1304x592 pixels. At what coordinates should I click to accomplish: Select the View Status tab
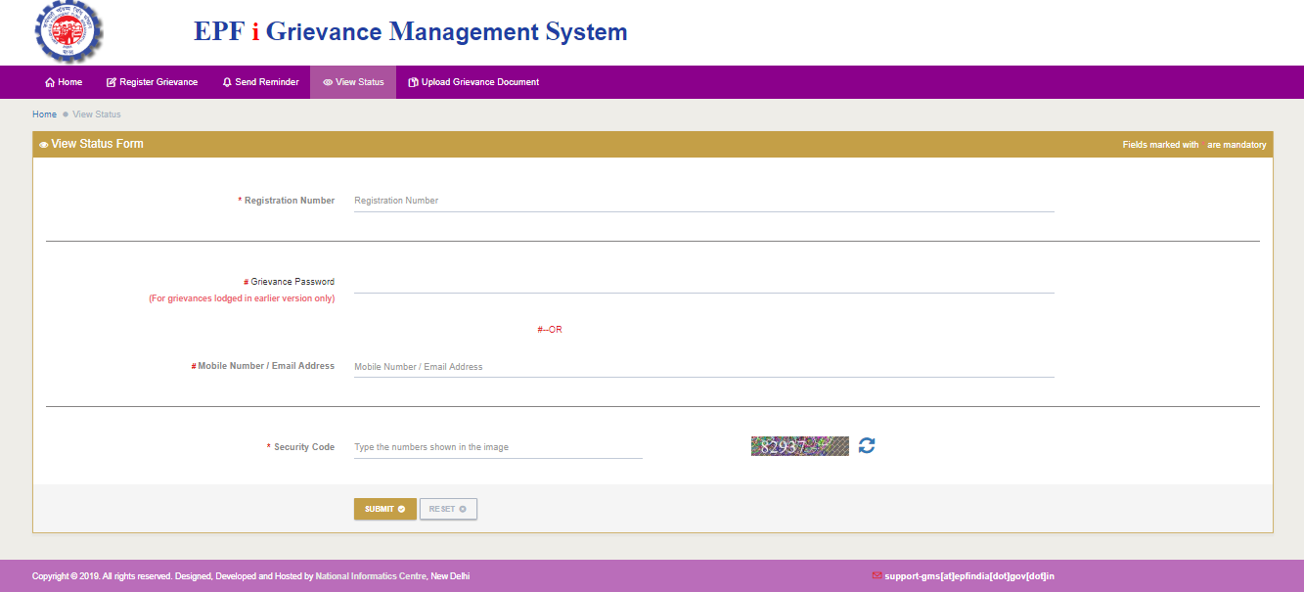353,82
